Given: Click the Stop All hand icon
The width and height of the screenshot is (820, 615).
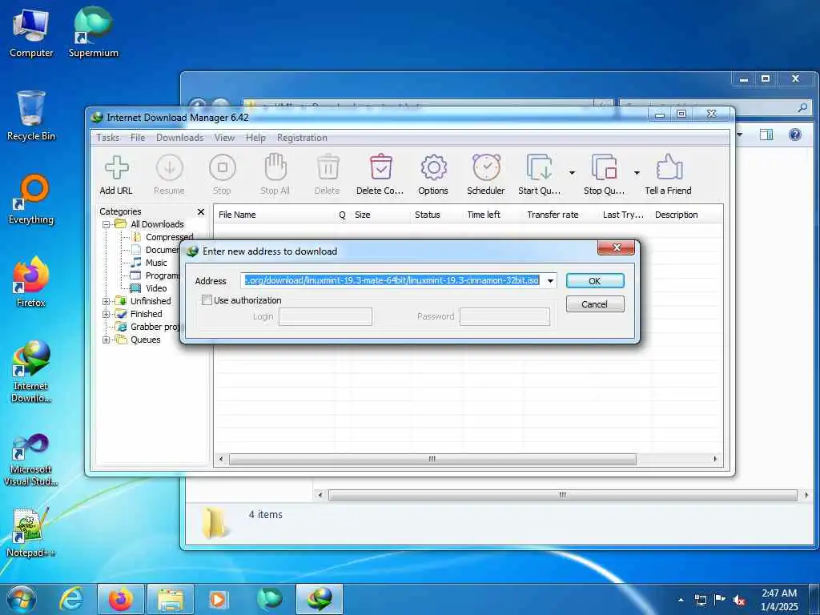Looking at the screenshot, I should (275, 167).
